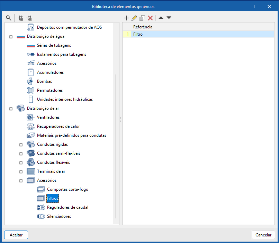Screen dimensions: 279x243
Task: Collapse the Distribuição de ar node
Action: point(11,108)
